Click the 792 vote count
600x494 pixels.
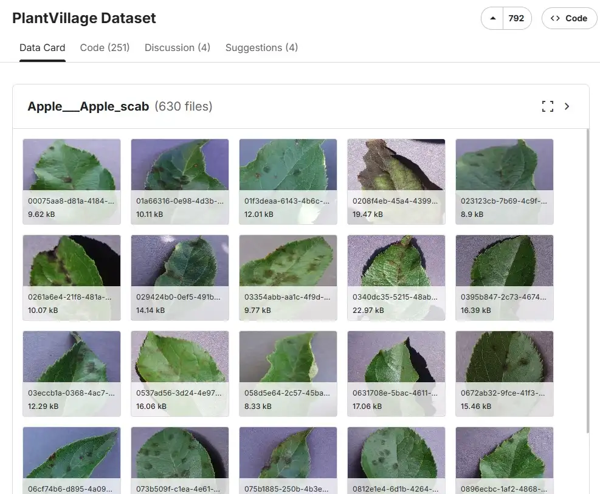coord(516,18)
